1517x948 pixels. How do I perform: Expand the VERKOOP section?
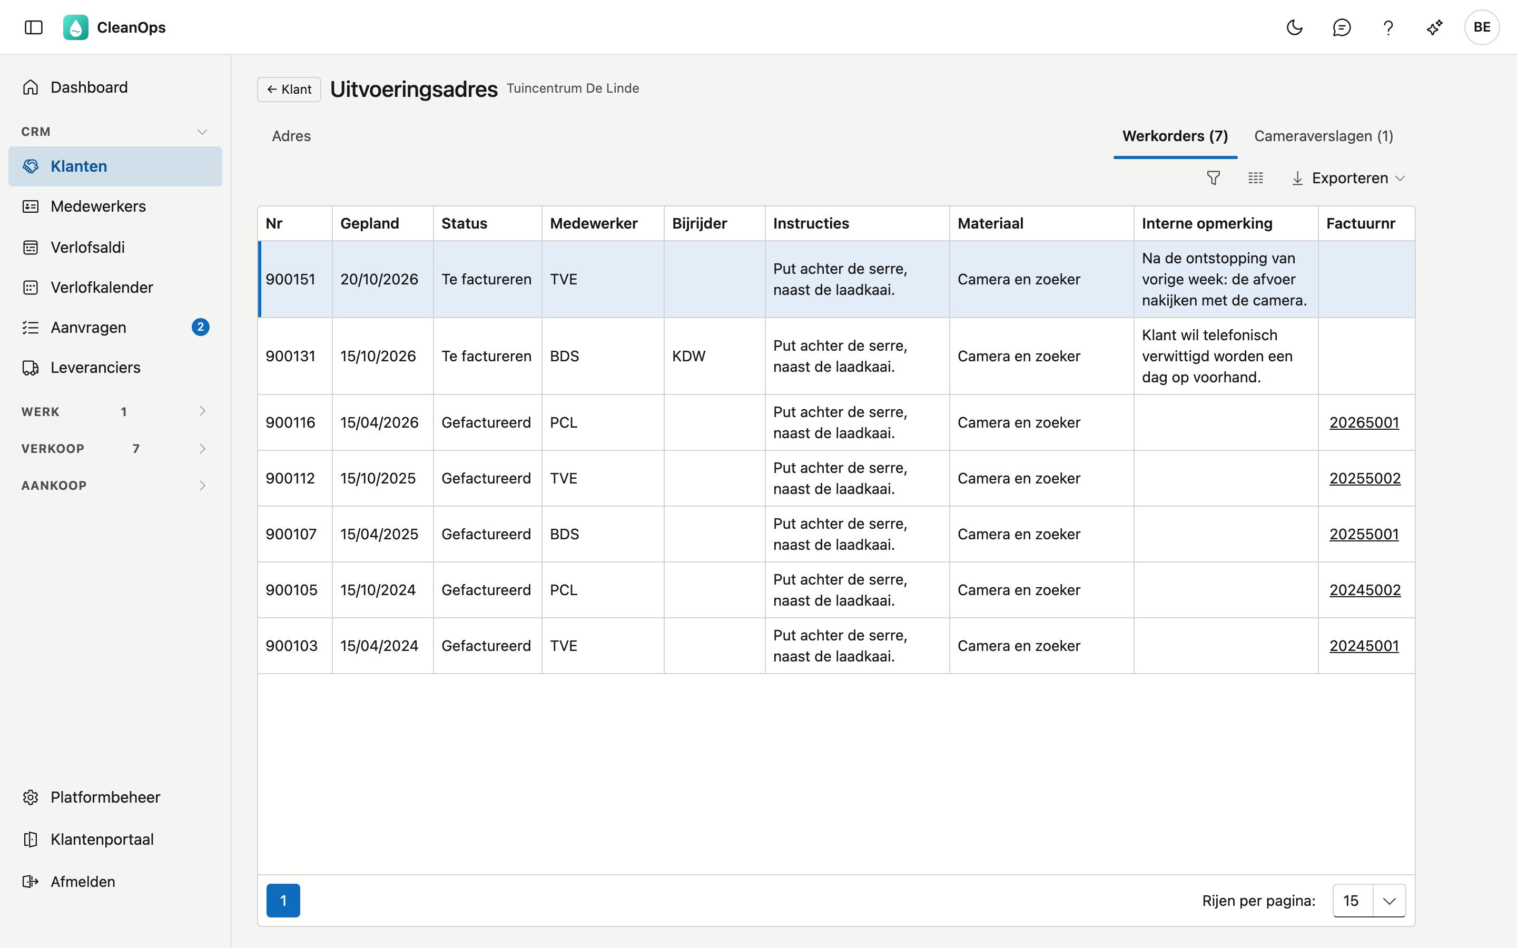(115, 448)
